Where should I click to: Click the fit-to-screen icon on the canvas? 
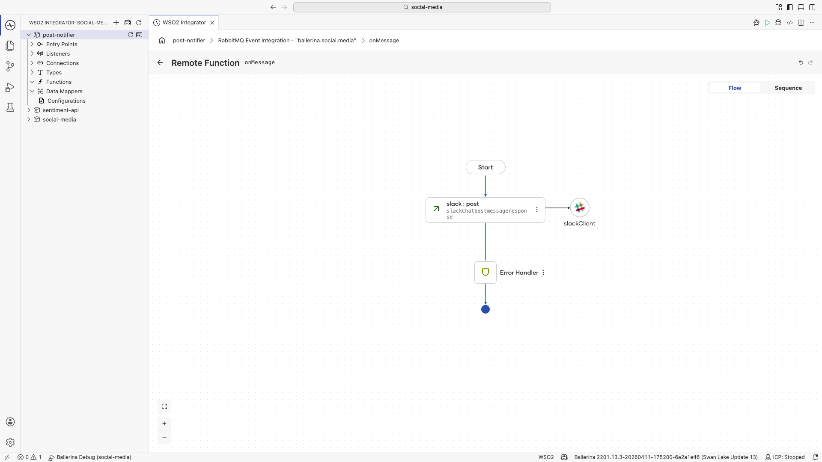point(164,406)
